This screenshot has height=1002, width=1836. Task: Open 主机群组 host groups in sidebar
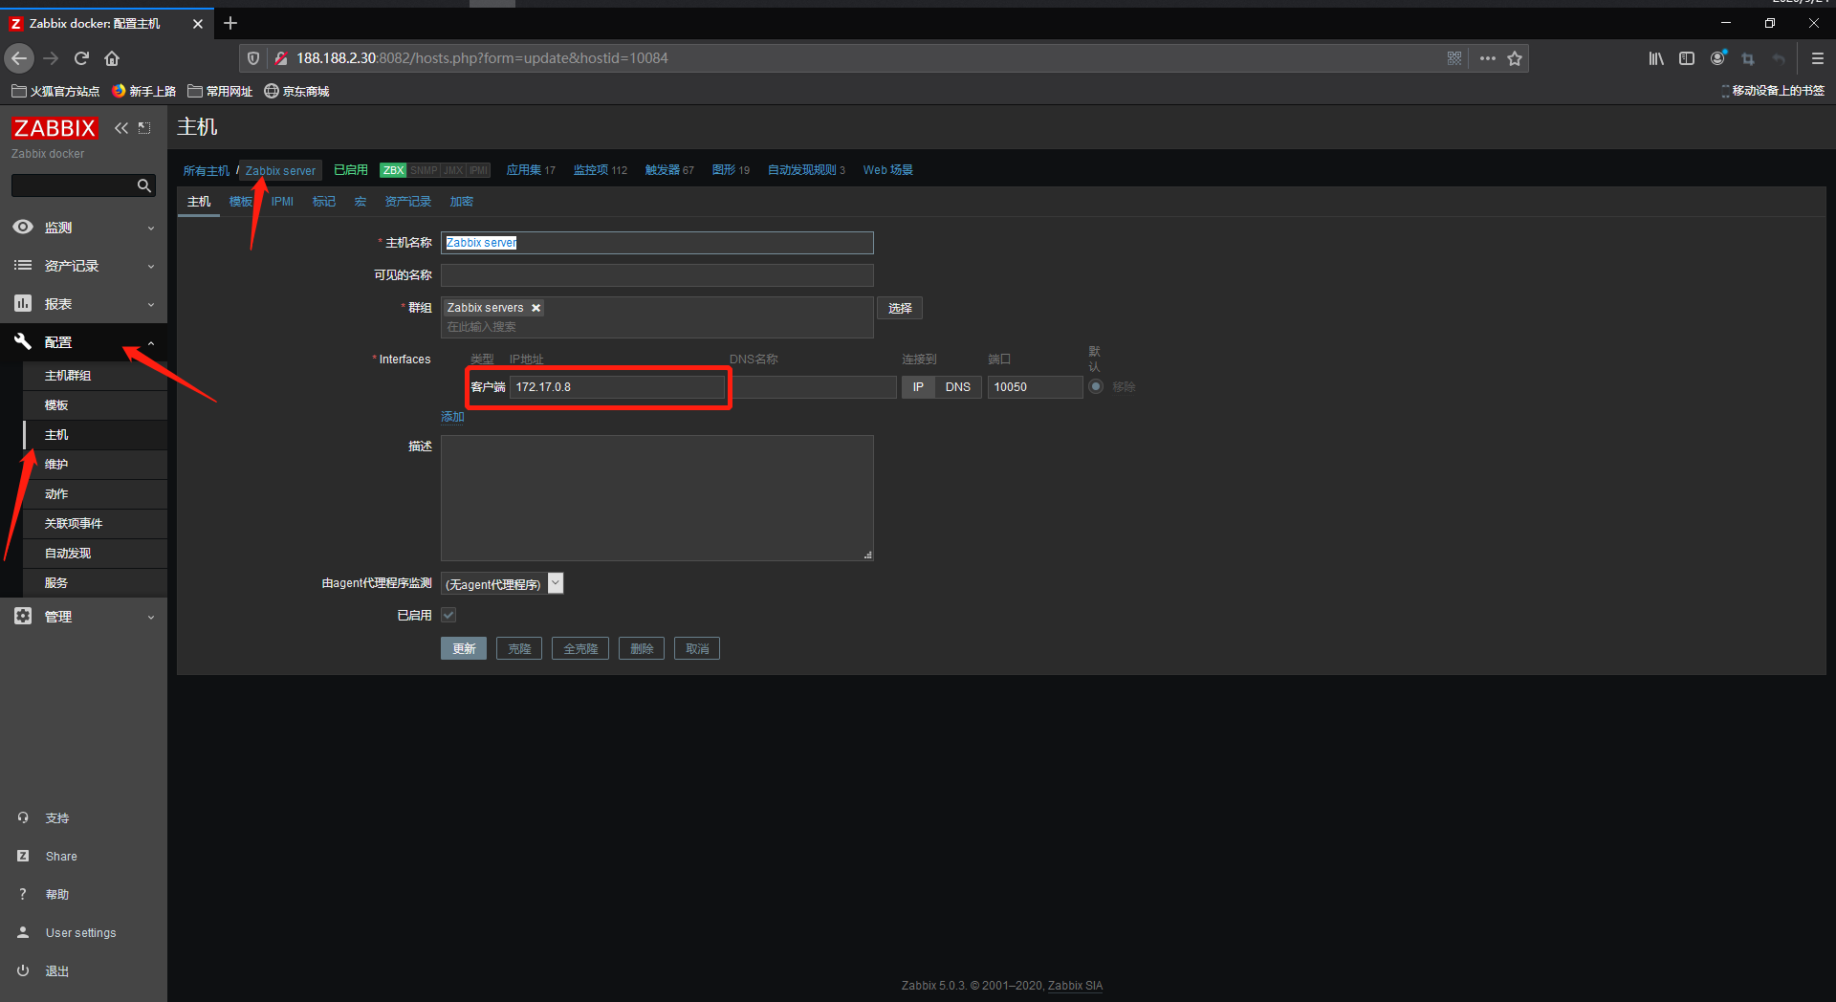pyautogui.click(x=95, y=376)
